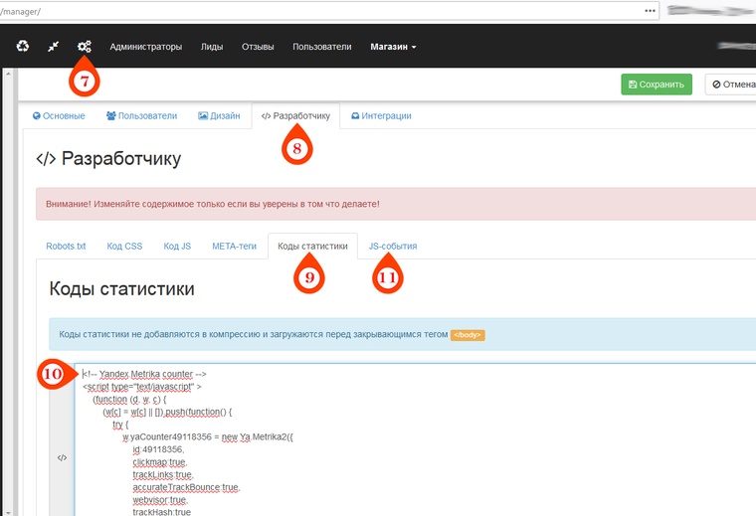Switch to the Интеграции tab
Viewport: 756px width, 516px height.
pyautogui.click(x=381, y=116)
